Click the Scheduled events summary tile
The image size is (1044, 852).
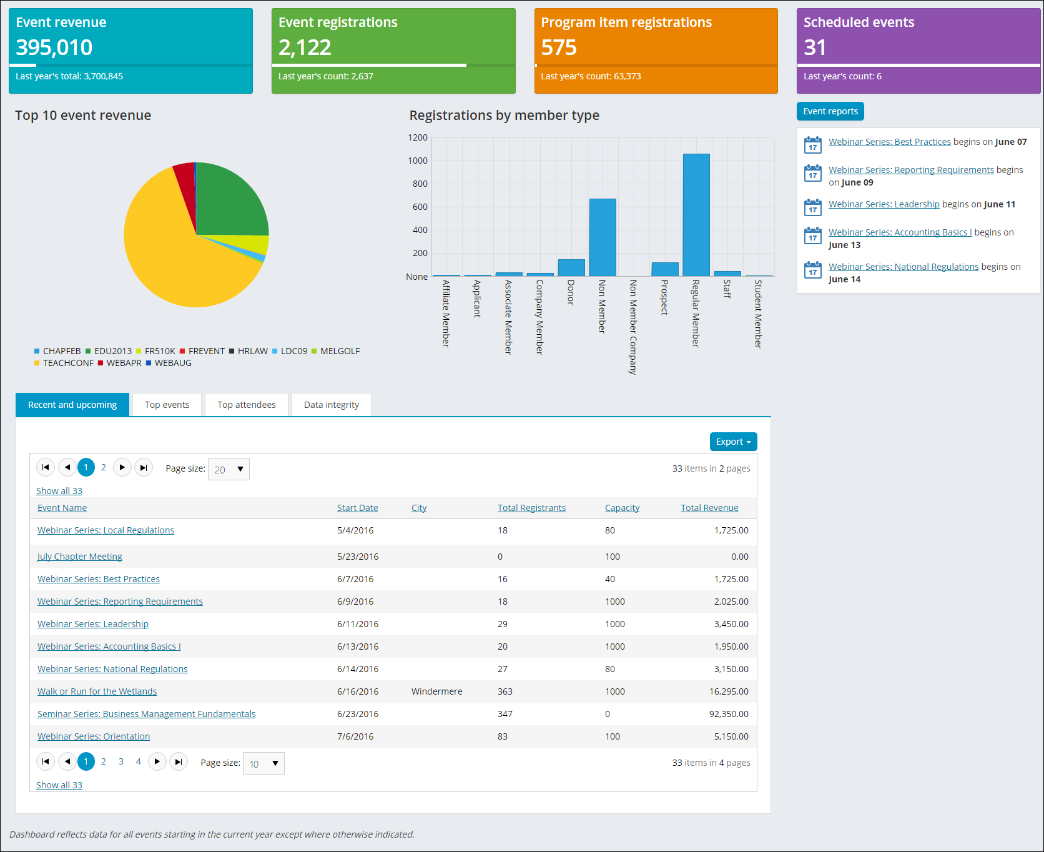pos(918,51)
